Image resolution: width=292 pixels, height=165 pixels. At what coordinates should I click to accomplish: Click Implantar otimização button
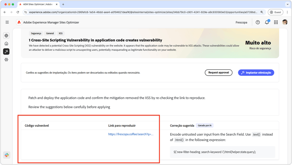click(256, 73)
